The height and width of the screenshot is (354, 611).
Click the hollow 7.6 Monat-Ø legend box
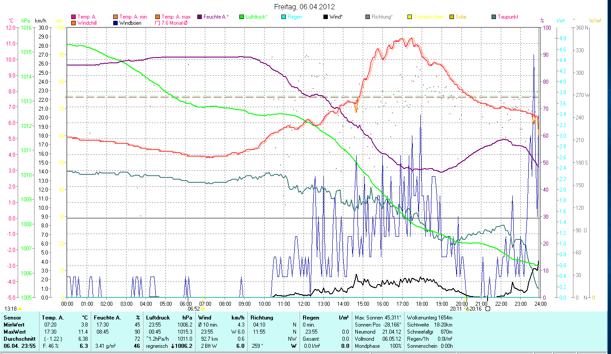pos(158,23)
